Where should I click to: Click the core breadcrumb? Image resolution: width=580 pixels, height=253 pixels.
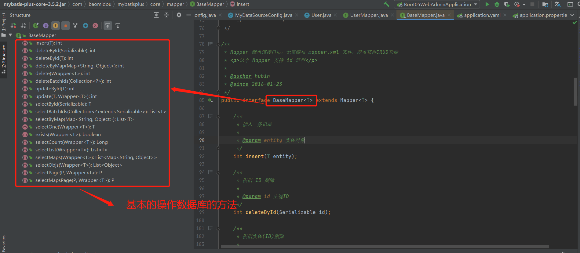(155, 4)
